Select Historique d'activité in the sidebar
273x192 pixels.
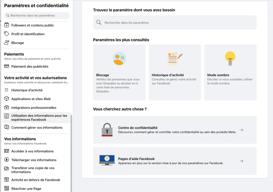pos(37,90)
